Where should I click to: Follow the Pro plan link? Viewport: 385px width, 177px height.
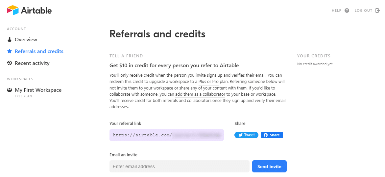(215, 82)
